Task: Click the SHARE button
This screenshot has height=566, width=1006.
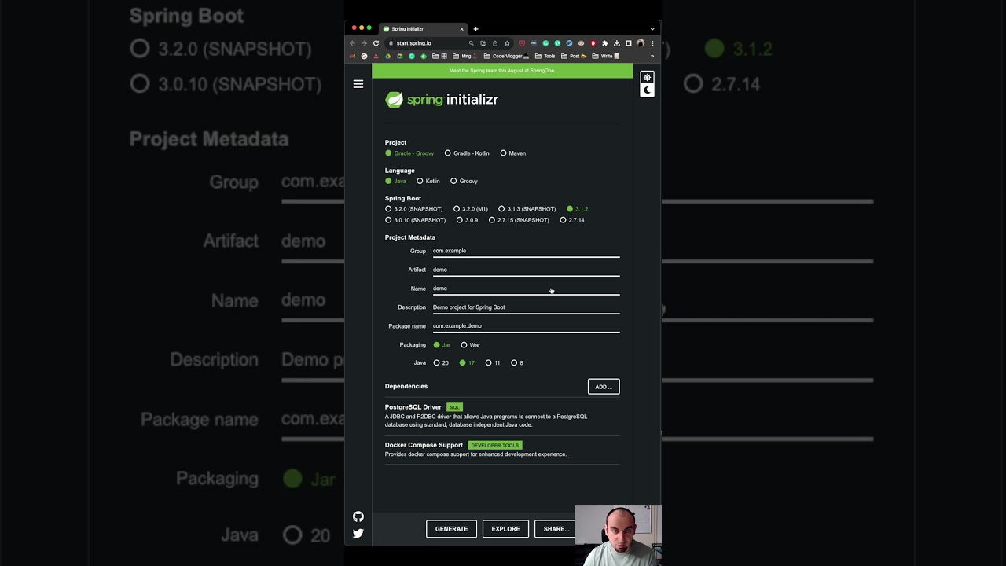Action: [x=555, y=529]
